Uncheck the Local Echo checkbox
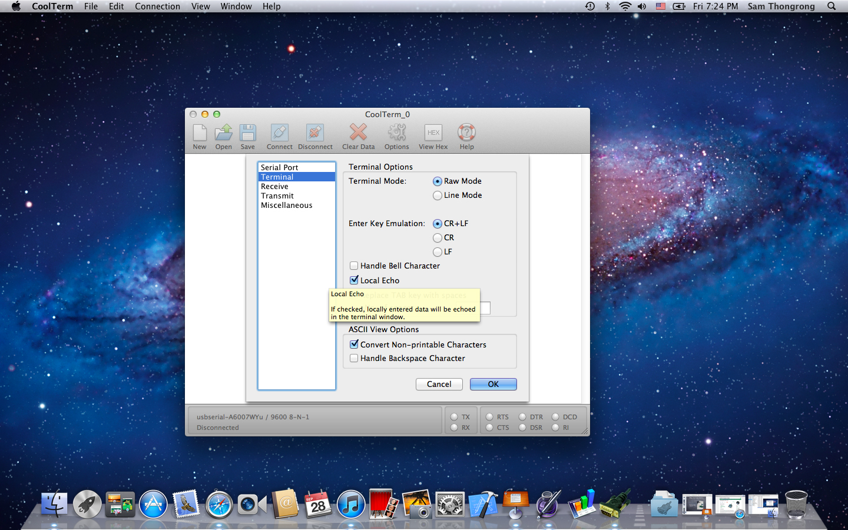Image resolution: width=848 pixels, height=530 pixels. [x=354, y=280]
